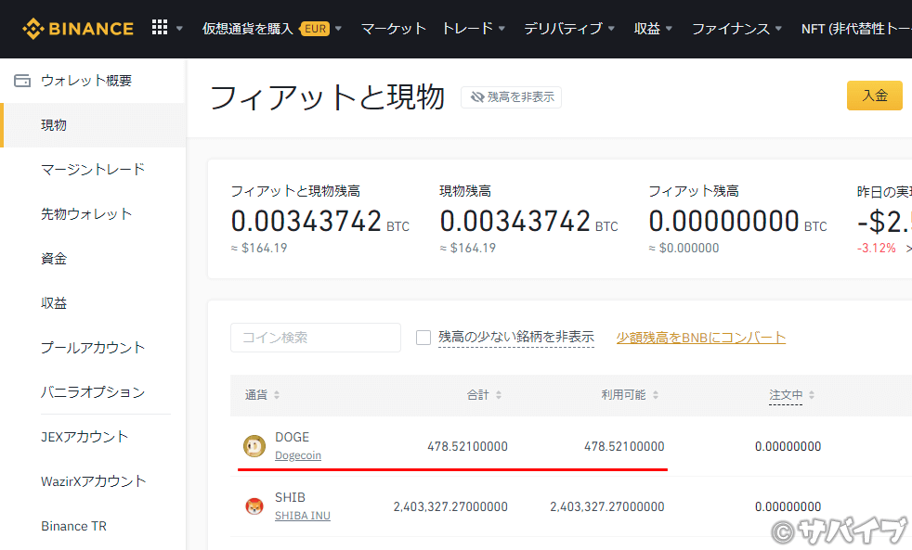Select Binance TR in sidebar
912x550 pixels.
pos(74,526)
